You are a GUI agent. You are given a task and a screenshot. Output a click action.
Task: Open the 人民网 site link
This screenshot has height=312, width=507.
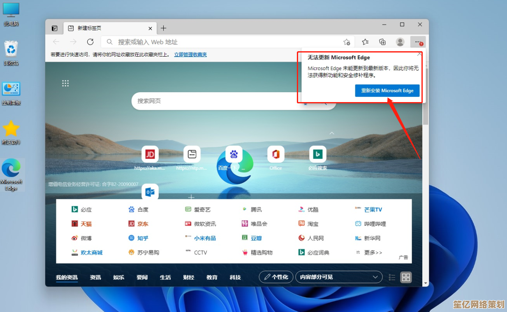click(311, 238)
